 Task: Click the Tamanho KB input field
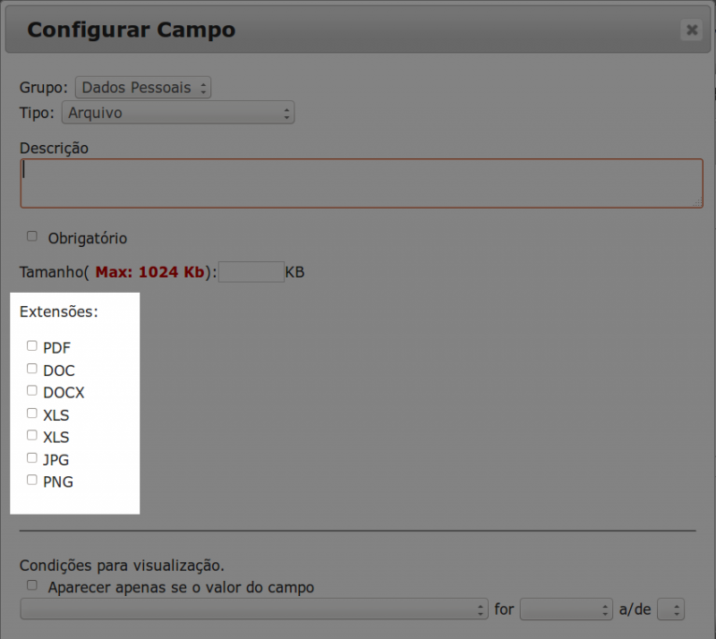coord(251,271)
